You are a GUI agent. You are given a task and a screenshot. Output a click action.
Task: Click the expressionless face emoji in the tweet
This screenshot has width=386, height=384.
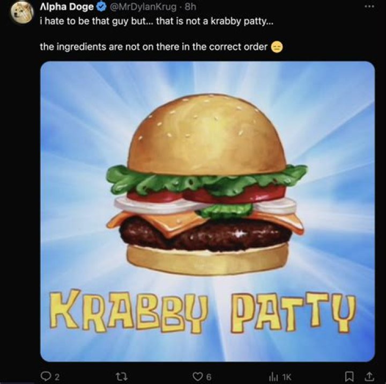click(277, 47)
